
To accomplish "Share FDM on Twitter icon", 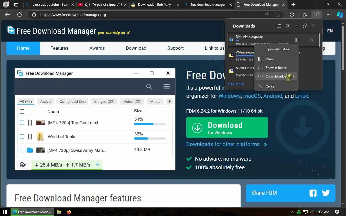I will pyautogui.click(x=326, y=193).
